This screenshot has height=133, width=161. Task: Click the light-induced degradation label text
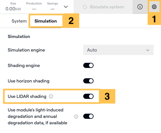(37, 116)
